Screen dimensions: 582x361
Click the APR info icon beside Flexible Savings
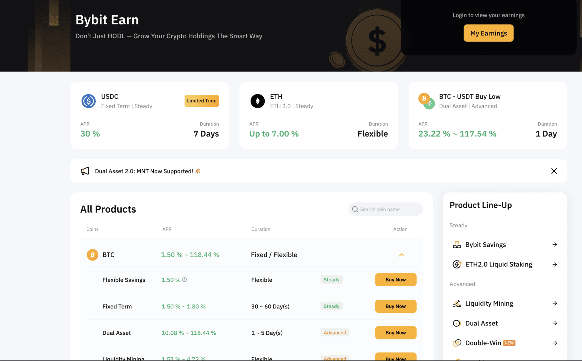tap(184, 280)
